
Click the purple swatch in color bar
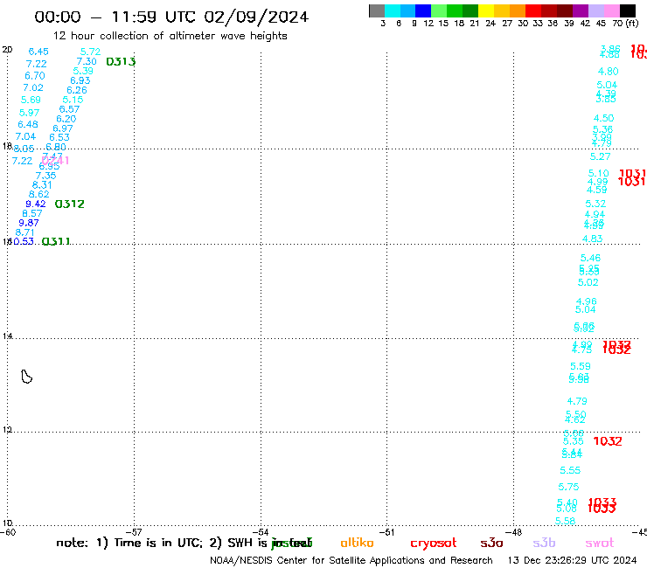click(581, 10)
